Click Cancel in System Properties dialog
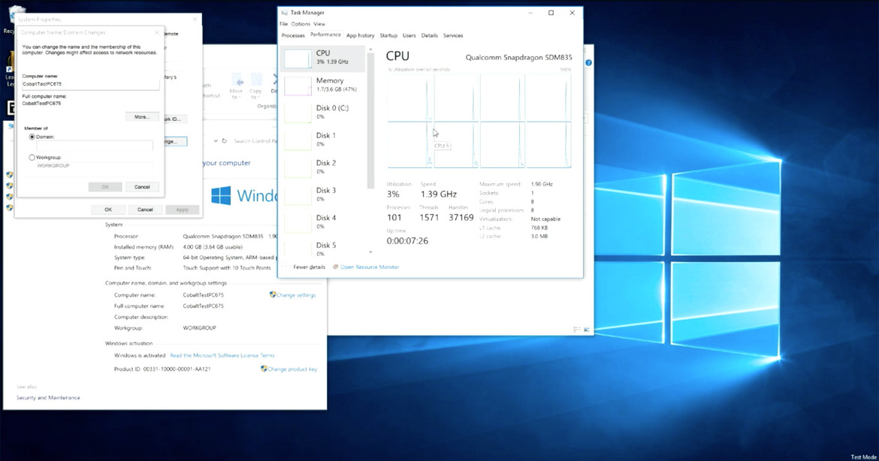 (145, 209)
